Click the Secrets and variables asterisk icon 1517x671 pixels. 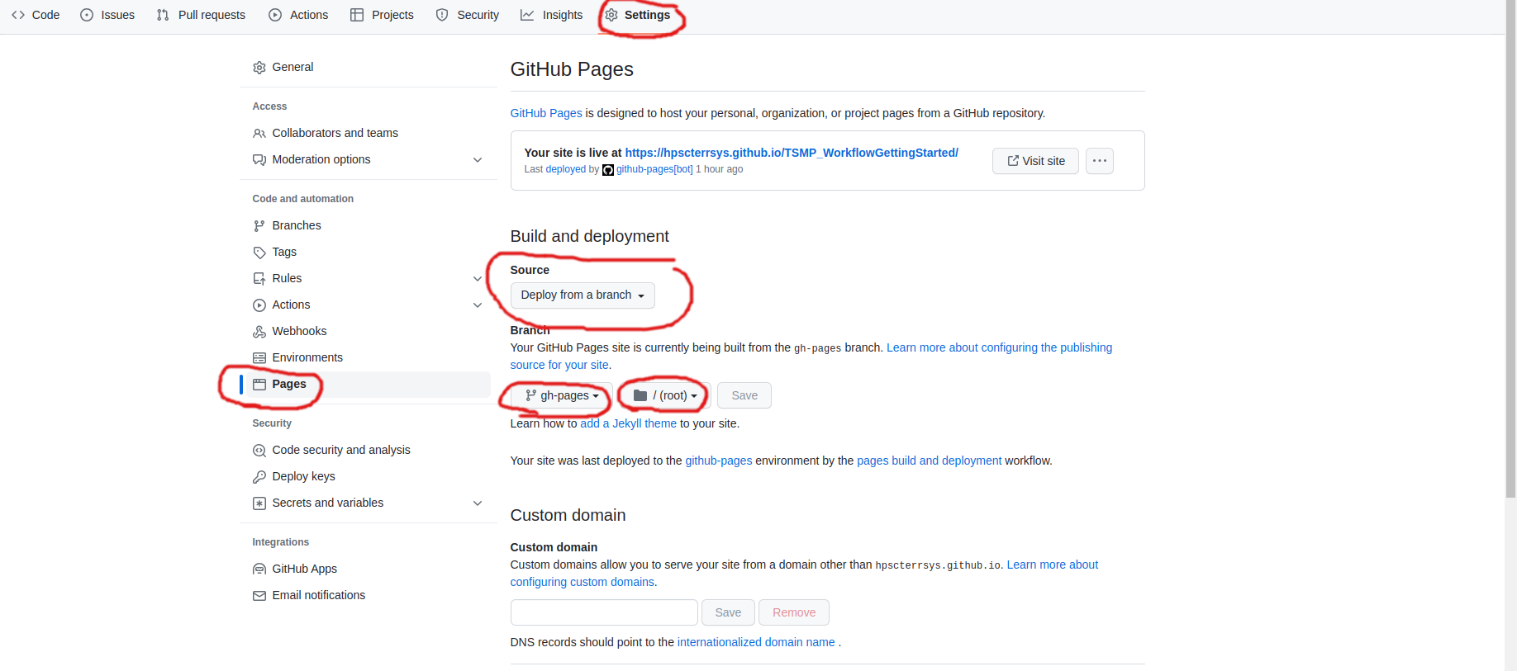[259, 503]
